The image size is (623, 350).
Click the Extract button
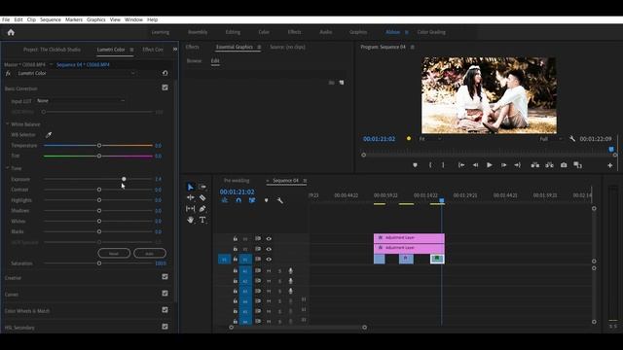pos(549,165)
